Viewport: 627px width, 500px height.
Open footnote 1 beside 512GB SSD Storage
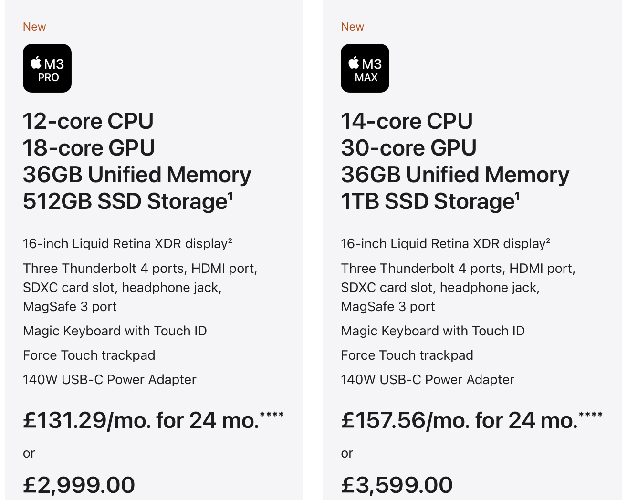(x=230, y=195)
